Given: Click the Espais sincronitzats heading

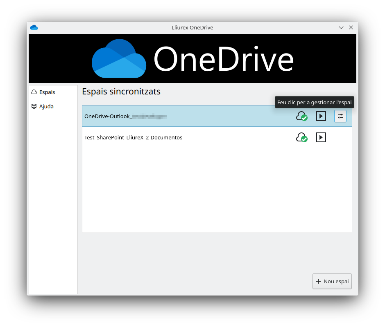Looking at the screenshot, I should (x=121, y=92).
